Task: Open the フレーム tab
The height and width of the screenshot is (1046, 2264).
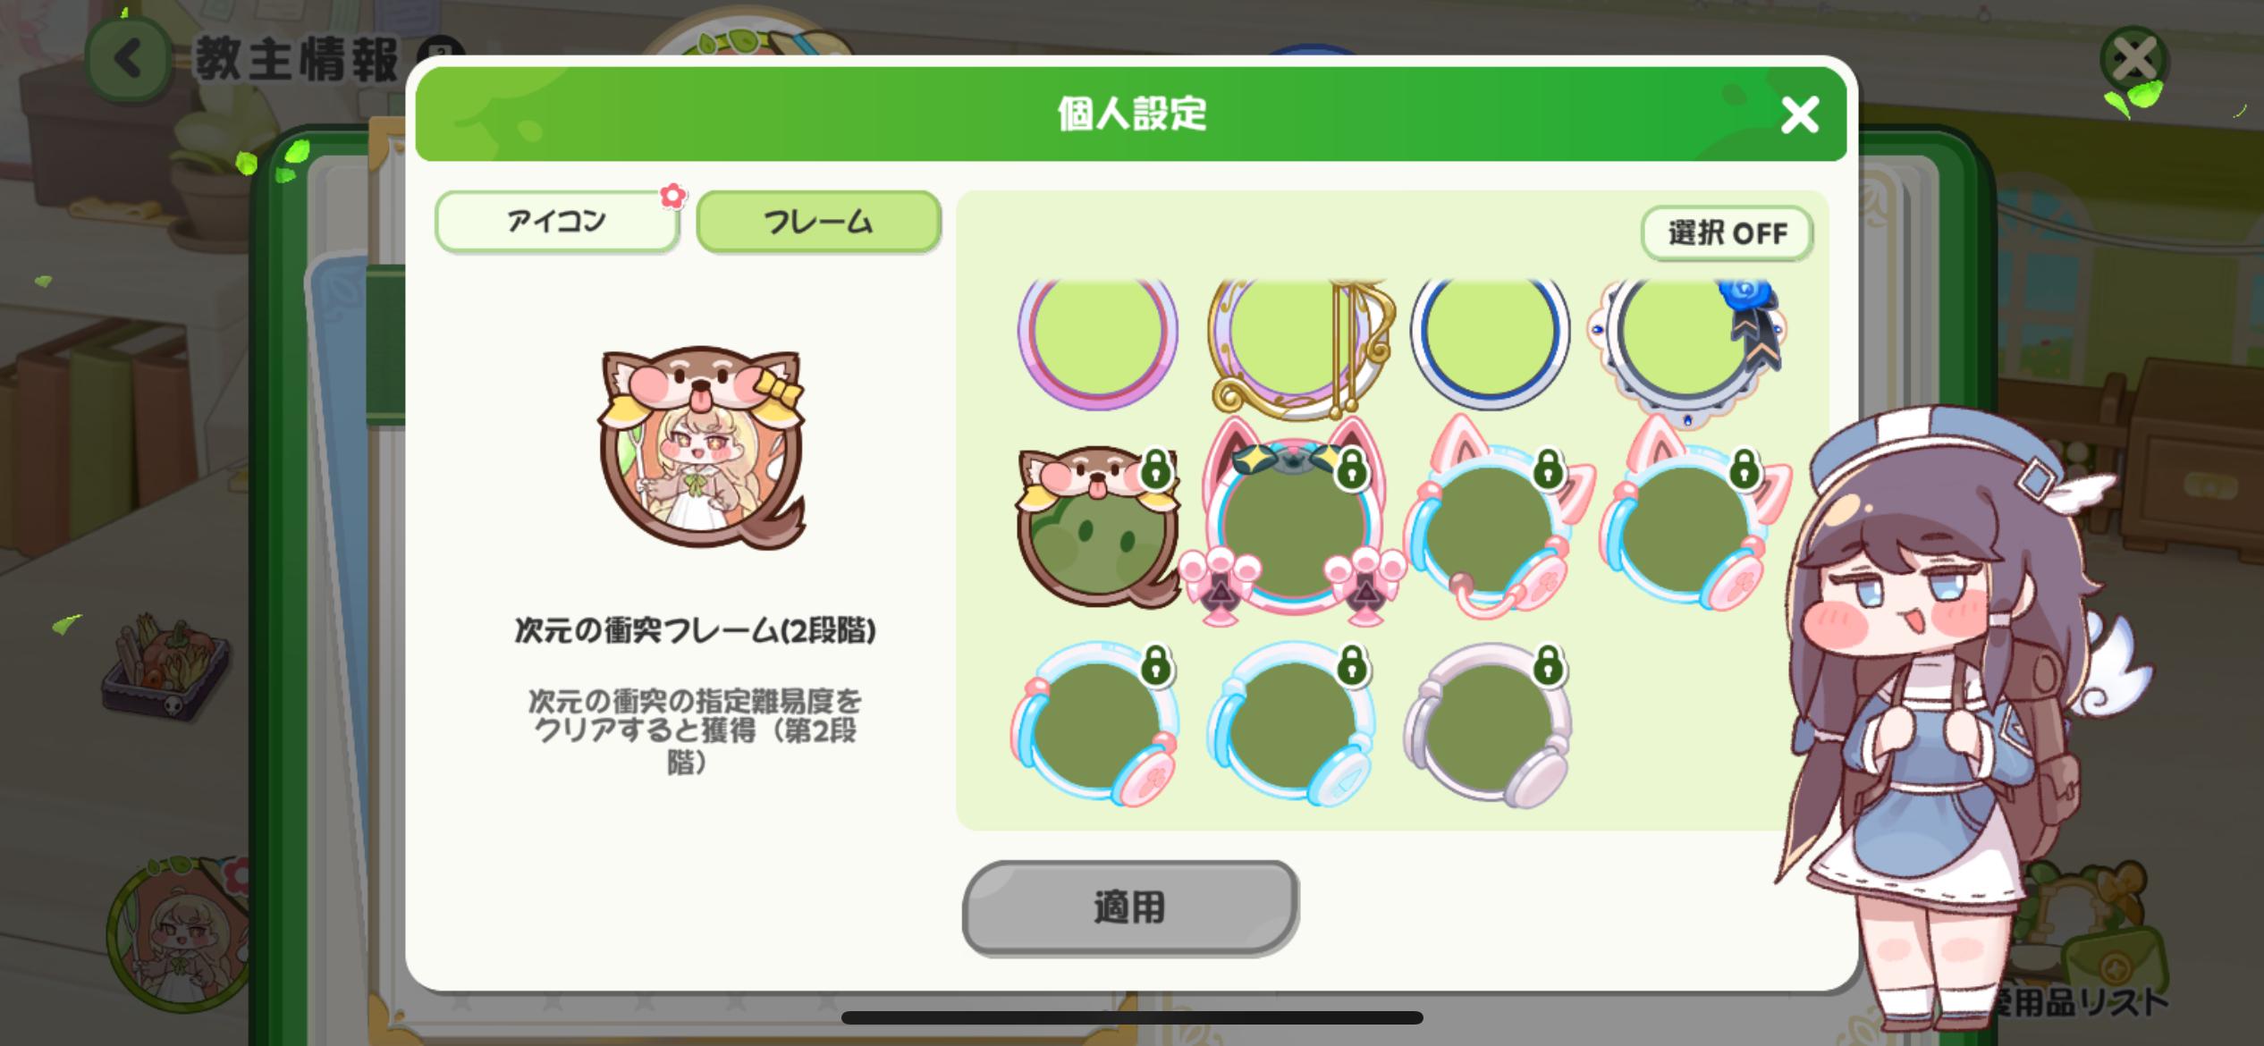Action: coord(818,221)
